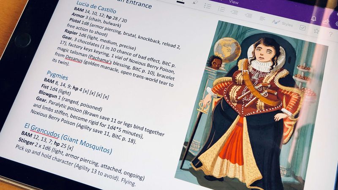Open the notifications bell
The height and width of the screenshot is (190, 338).
314,19
